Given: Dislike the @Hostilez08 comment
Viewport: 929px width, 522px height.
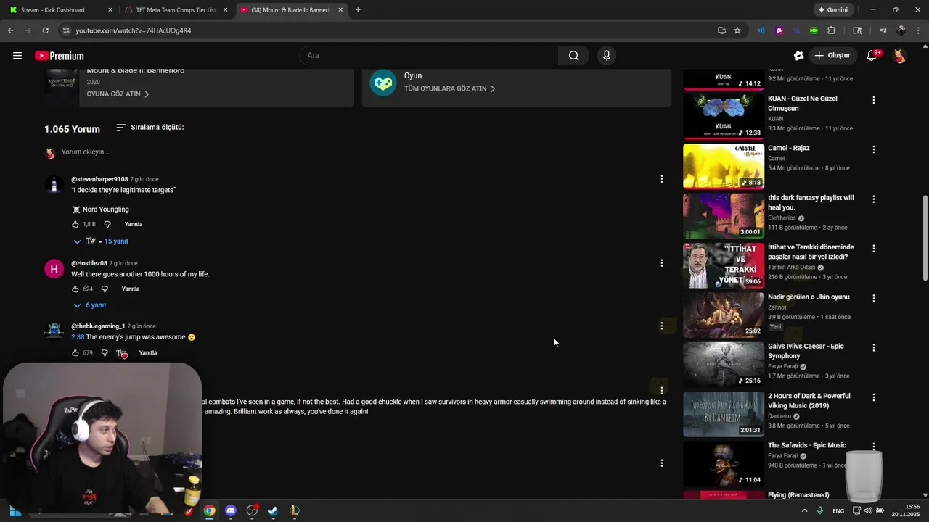Looking at the screenshot, I should pos(105,289).
